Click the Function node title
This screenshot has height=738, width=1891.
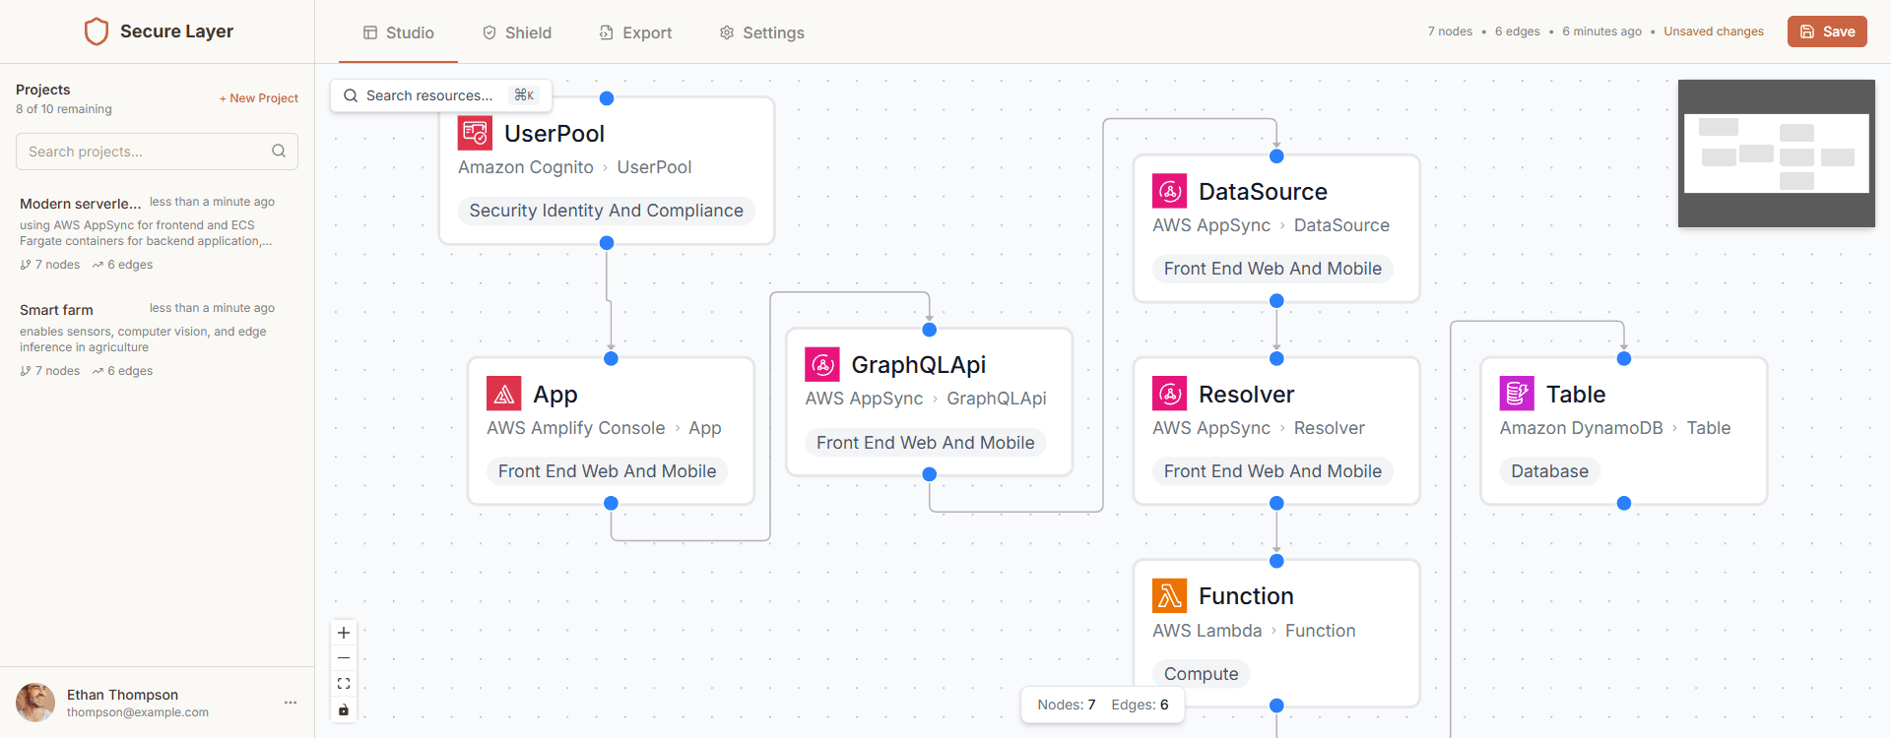pyautogui.click(x=1246, y=595)
